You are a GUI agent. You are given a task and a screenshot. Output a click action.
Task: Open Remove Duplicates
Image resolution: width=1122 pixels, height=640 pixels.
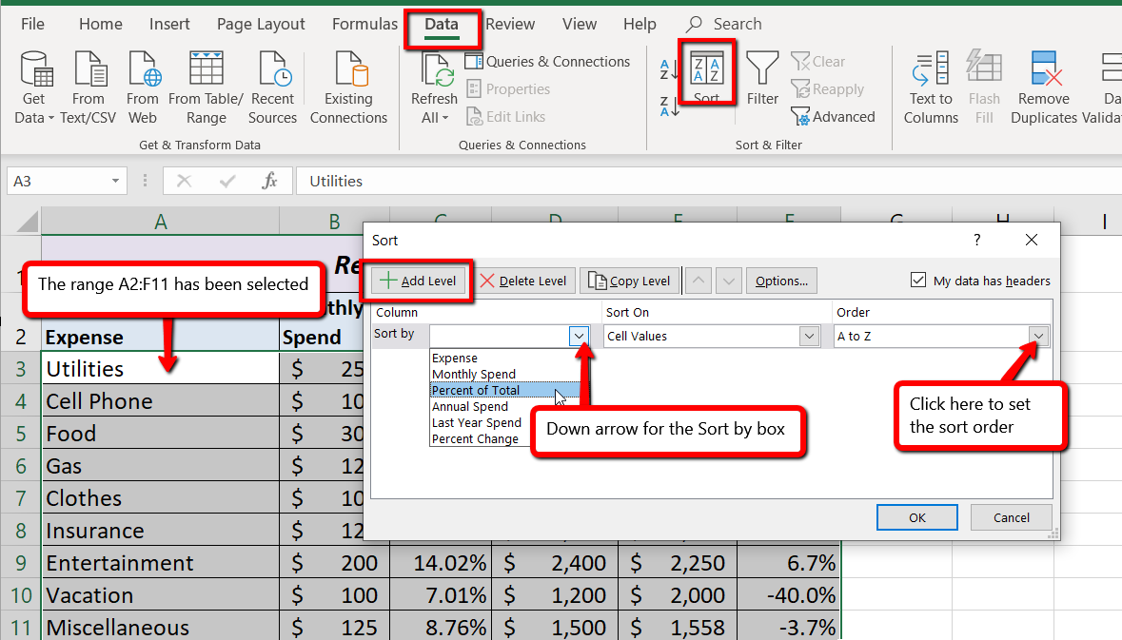[x=1043, y=86]
